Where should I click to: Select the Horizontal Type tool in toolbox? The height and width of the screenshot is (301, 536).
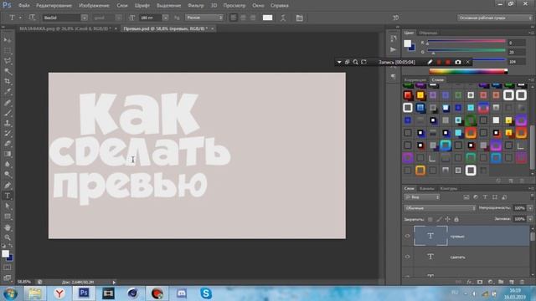(8, 196)
